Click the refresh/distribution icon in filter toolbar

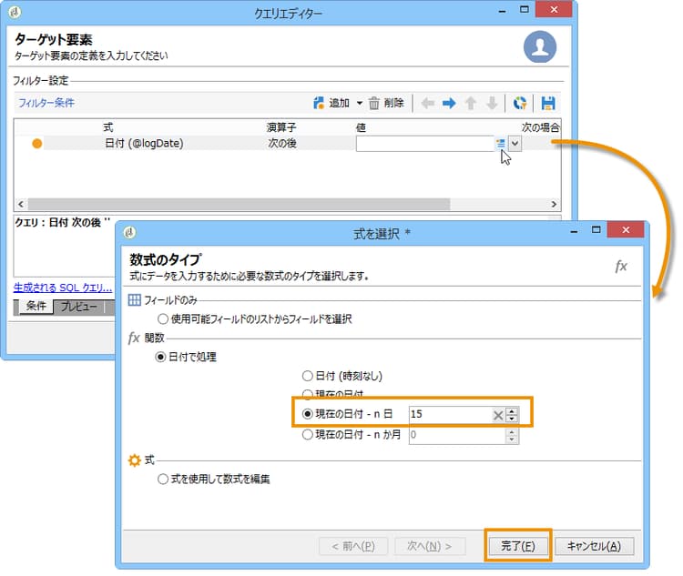coord(520,103)
